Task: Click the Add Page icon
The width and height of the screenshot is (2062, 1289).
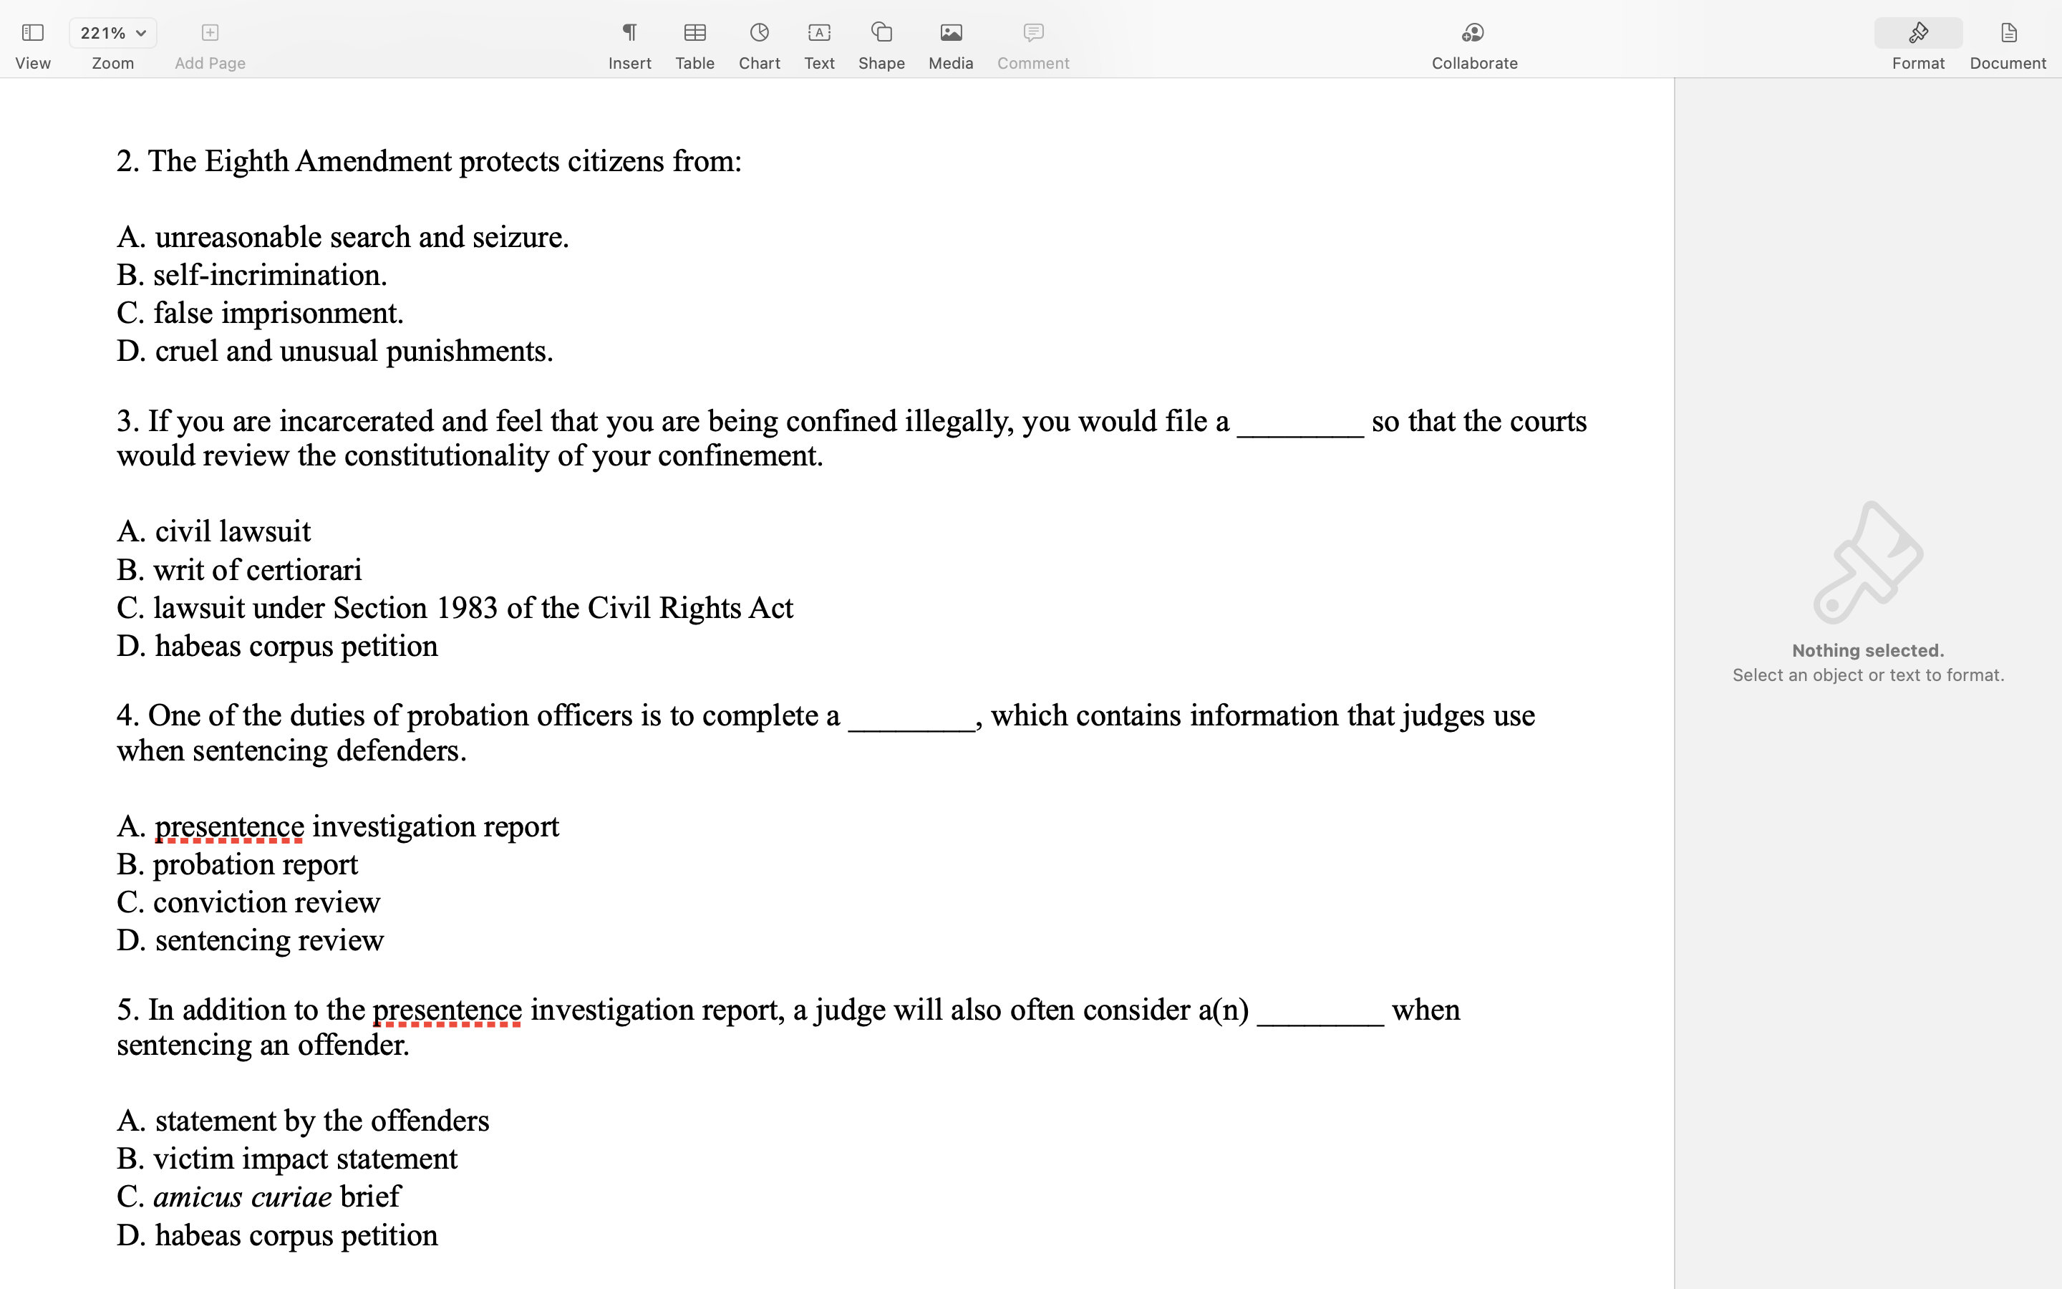Action: pyautogui.click(x=210, y=33)
